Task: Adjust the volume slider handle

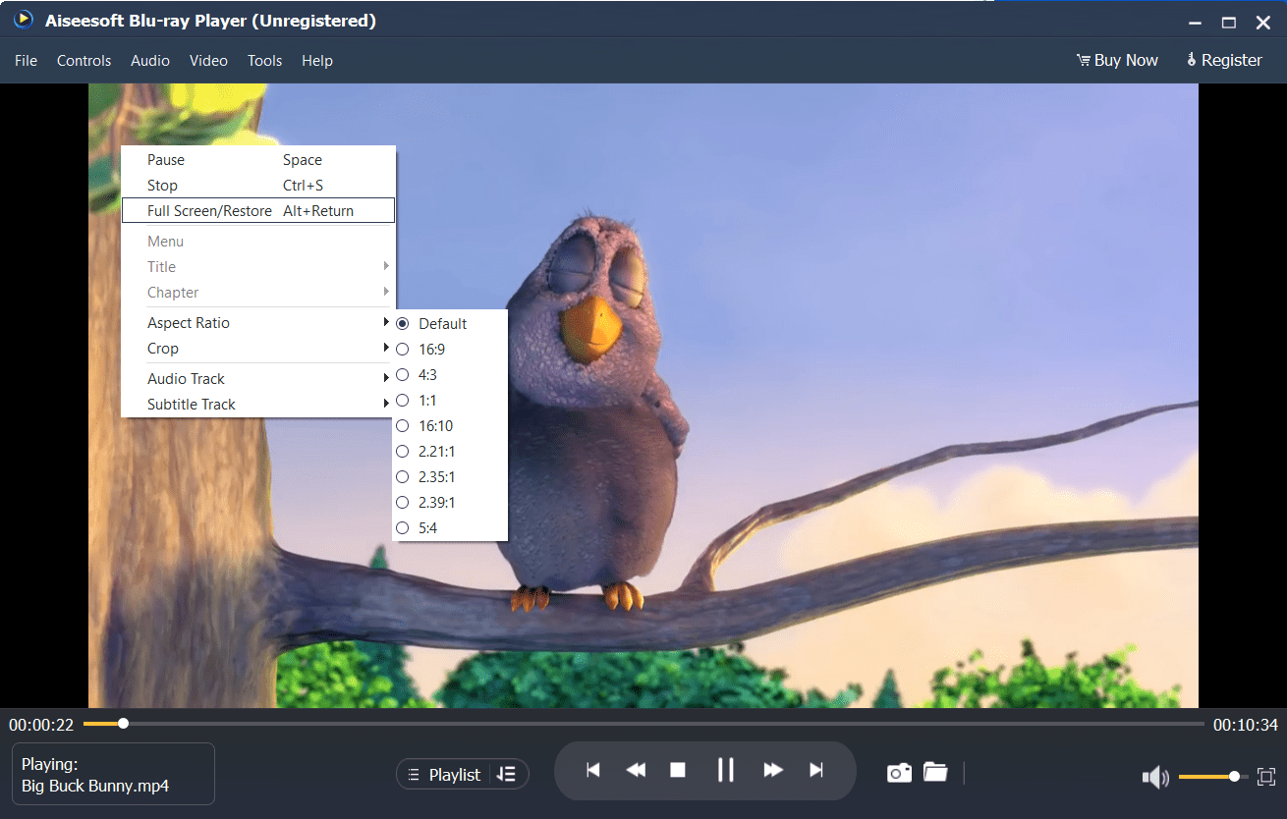Action: [1234, 776]
